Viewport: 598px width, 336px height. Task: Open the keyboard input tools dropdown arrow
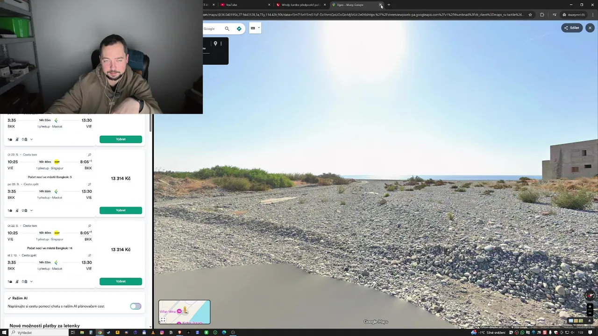(259, 28)
